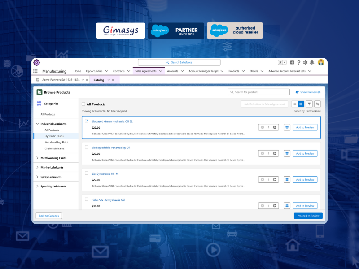Expand the Specialty Lubricants category
This screenshot has height=269, width=359.
tap(37, 186)
